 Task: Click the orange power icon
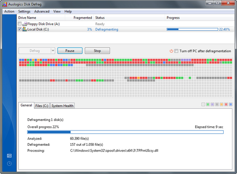click(171, 51)
